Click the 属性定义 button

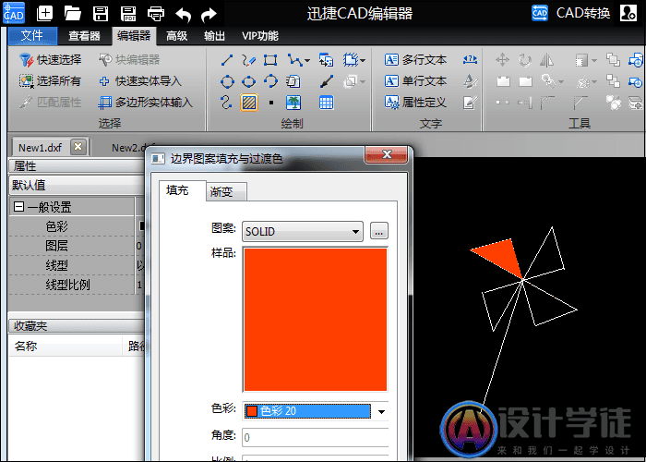coord(415,103)
